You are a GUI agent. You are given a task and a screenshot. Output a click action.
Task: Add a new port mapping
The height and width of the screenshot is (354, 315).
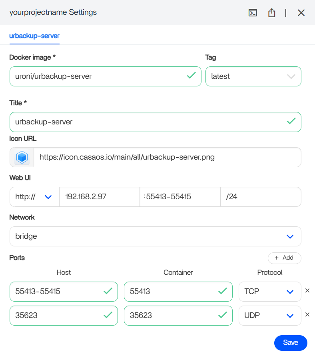pyautogui.click(x=284, y=258)
